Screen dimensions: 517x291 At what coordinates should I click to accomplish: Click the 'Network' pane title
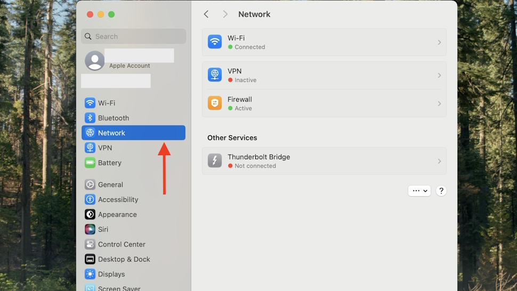(x=254, y=14)
